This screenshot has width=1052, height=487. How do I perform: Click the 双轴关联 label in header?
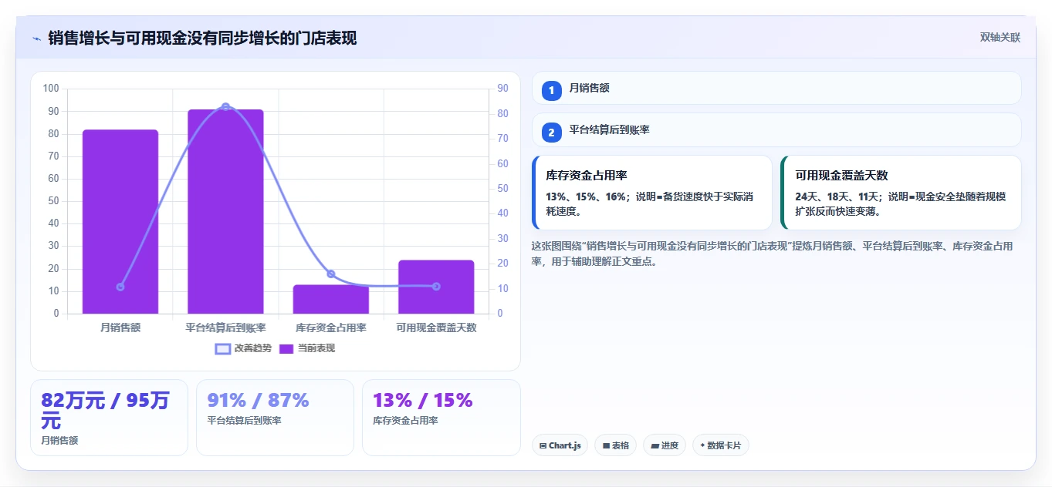pyautogui.click(x=1000, y=38)
